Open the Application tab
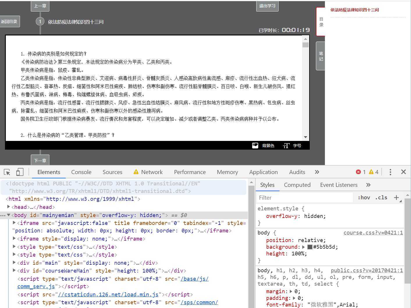 pyautogui.click(x=263, y=172)
